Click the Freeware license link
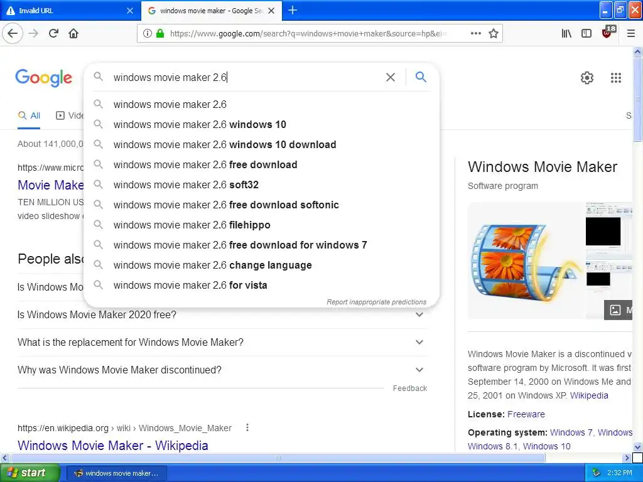643x482 pixels. (526, 414)
